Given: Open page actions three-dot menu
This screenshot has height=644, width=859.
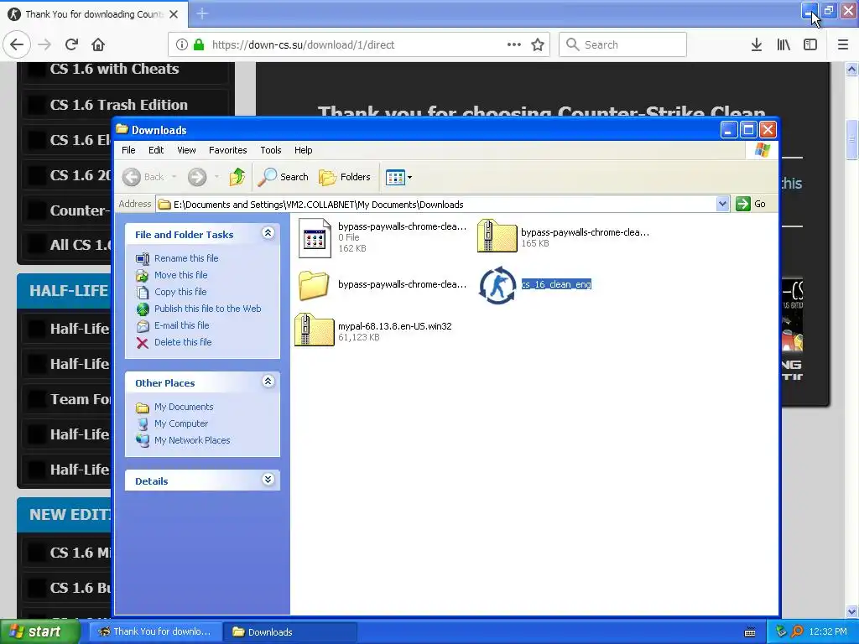Looking at the screenshot, I should tap(514, 45).
